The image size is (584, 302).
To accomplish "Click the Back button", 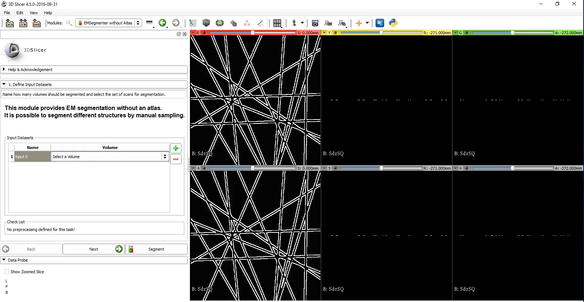I will tap(31, 249).
